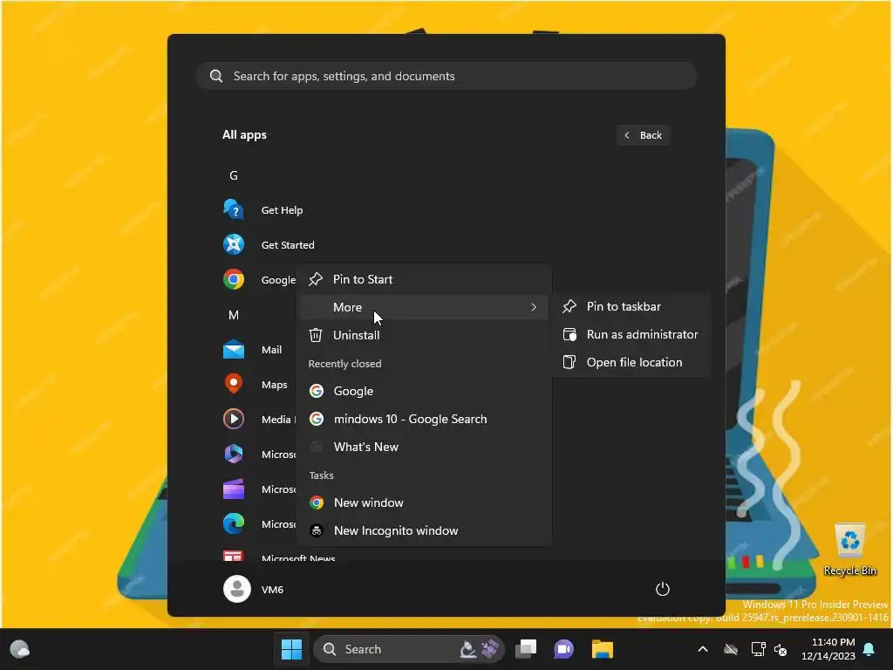Screen dimensions: 893x670
Task: Click the "Get Help" app label
Action: pos(282,210)
